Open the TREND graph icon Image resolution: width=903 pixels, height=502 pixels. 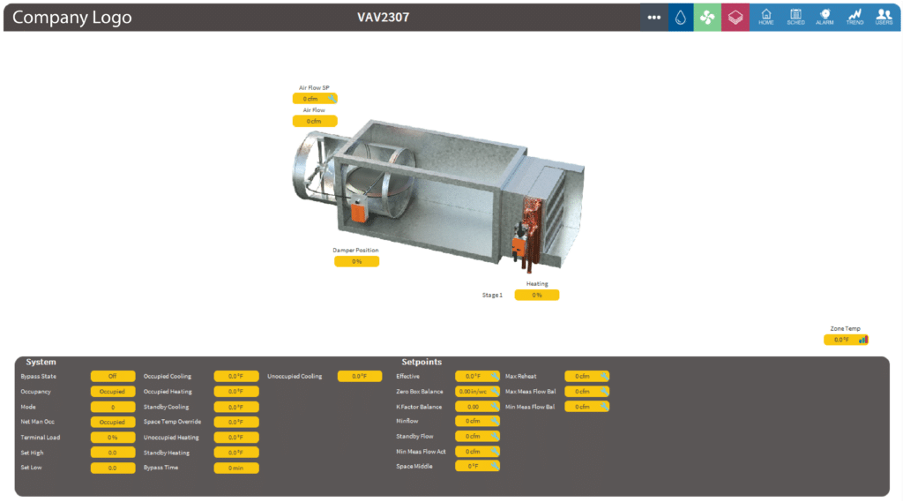[x=854, y=18]
